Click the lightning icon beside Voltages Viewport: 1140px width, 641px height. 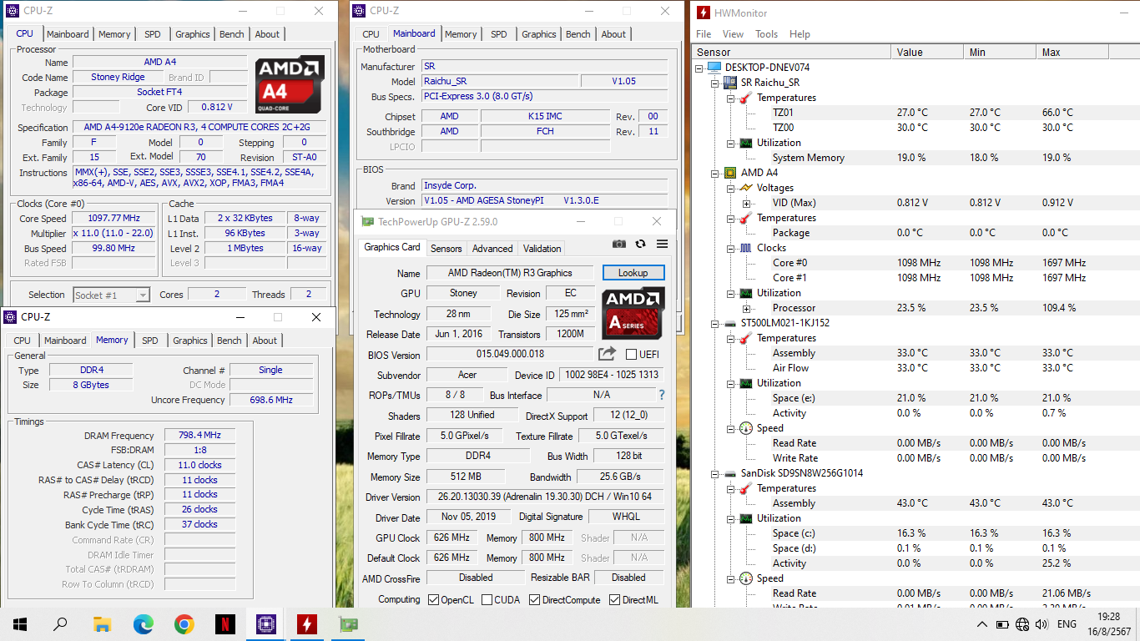(745, 187)
